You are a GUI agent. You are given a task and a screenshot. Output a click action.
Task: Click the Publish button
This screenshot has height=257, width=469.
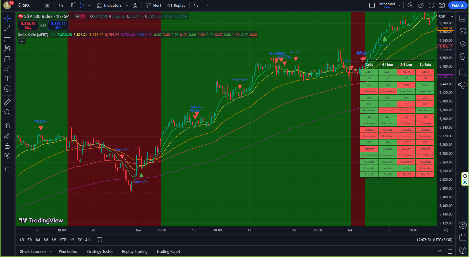click(458, 5)
